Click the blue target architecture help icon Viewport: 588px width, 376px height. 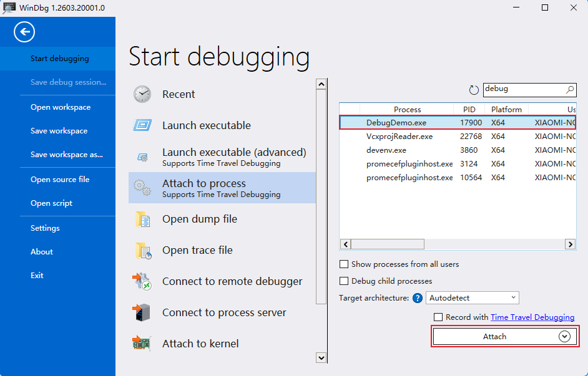pos(418,298)
